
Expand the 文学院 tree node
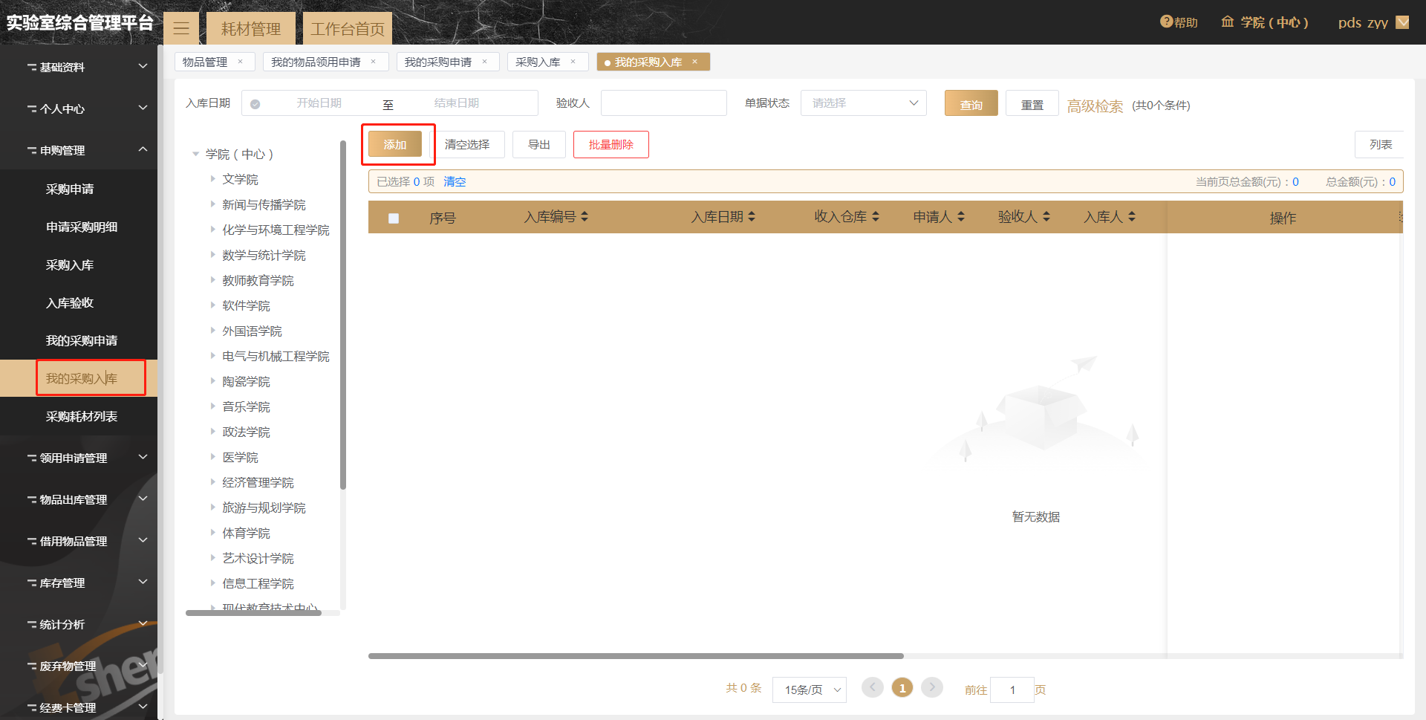(x=212, y=178)
